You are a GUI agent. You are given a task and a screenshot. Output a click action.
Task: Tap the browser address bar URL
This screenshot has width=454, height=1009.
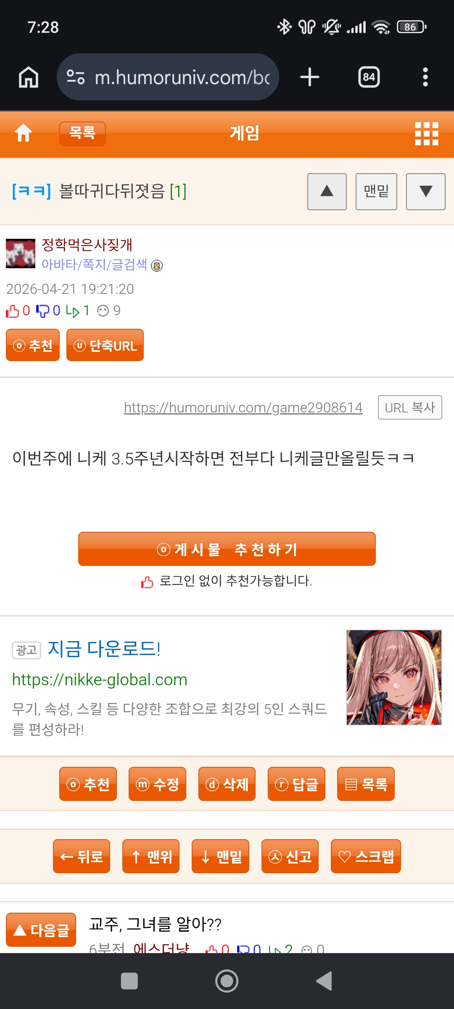(182, 77)
